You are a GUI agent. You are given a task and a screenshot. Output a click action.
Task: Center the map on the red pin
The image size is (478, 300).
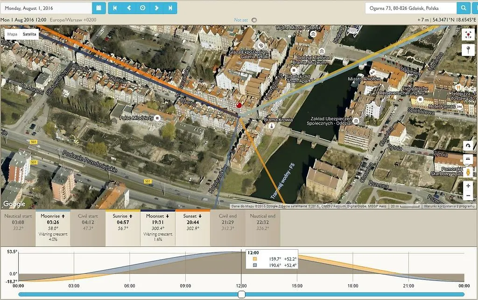tap(468, 34)
